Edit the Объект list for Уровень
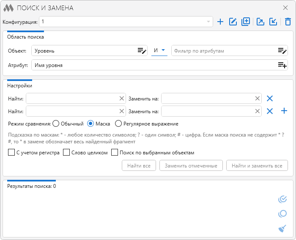The width and height of the screenshot is (296, 240). [142, 51]
